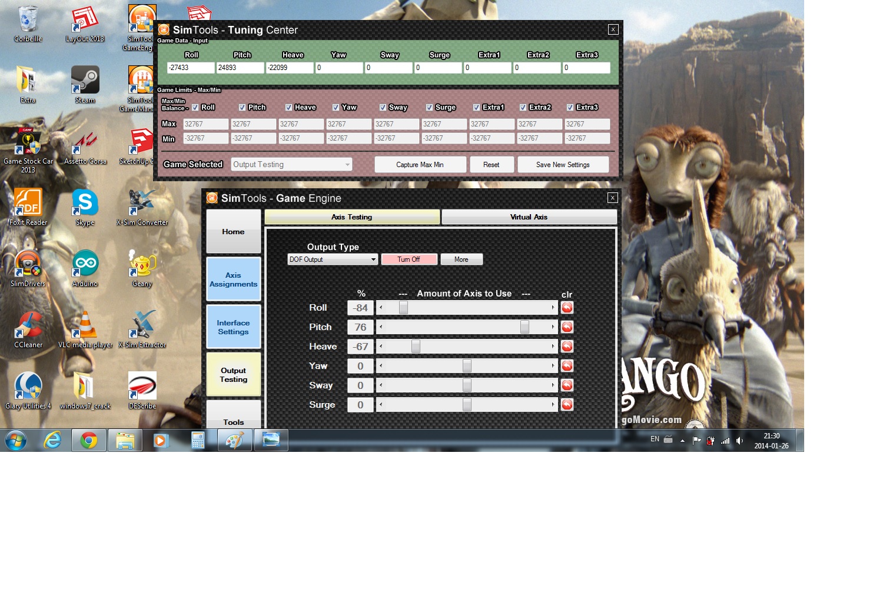Click the Roll game data input field
883x589 pixels.
point(191,68)
